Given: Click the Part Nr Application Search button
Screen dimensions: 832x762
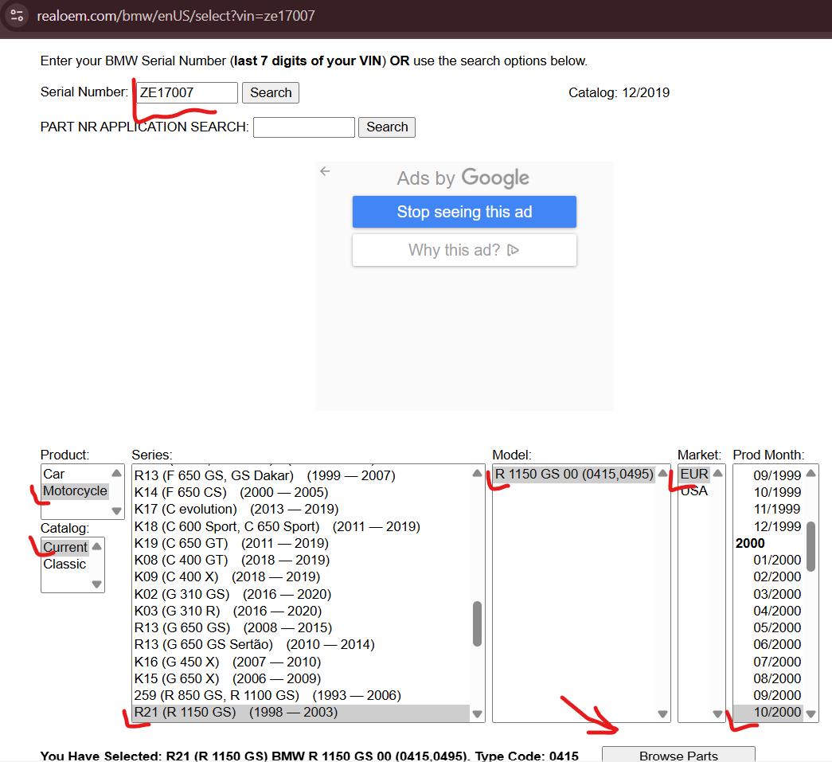Looking at the screenshot, I should (387, 127).
